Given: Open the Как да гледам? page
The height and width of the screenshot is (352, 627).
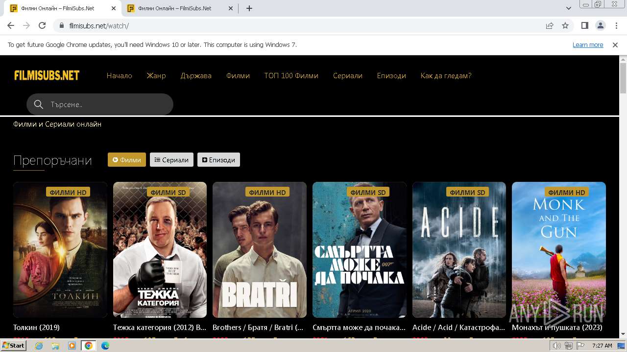Looking at the screenshot, I should (446, 76).
